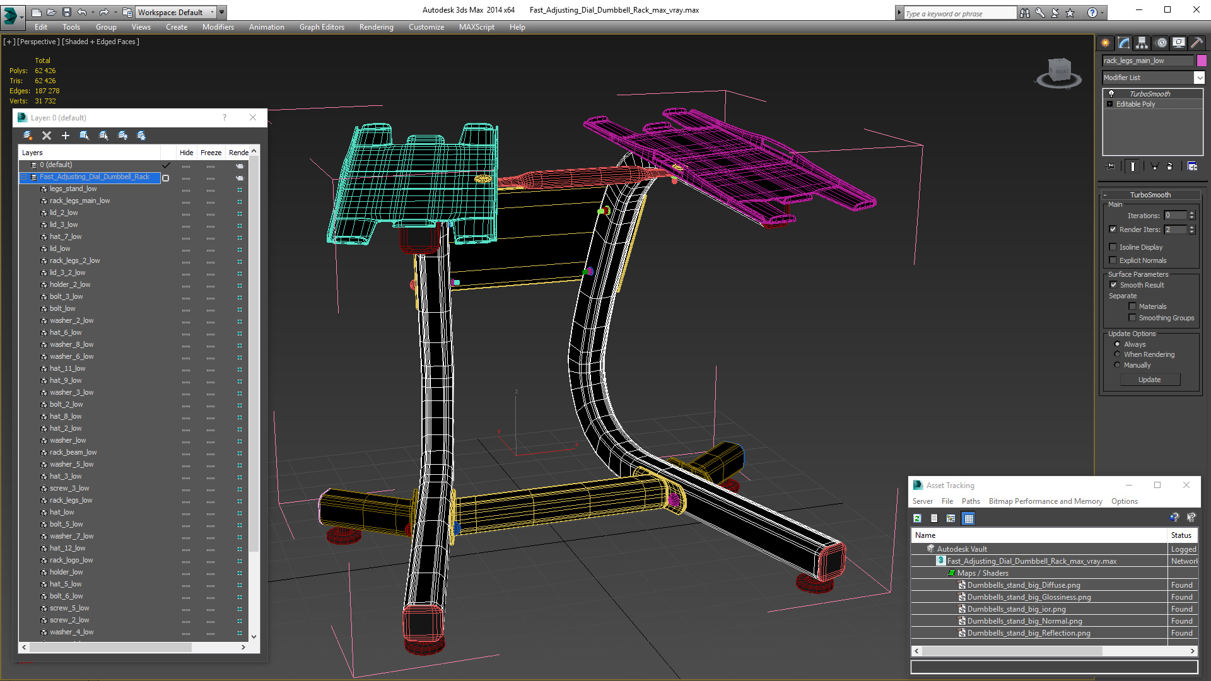
Task: Click the Iterations spinner arrows
Action: tap(1191, 216)
